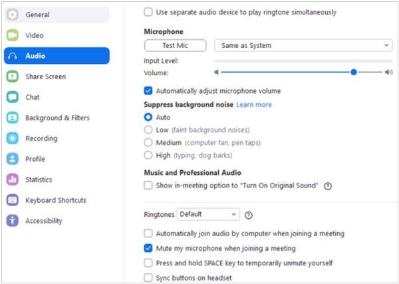This screenshot has height=284, width=399.
Task: Click help icon next to Original Sound option
Action: coord(328,186)
